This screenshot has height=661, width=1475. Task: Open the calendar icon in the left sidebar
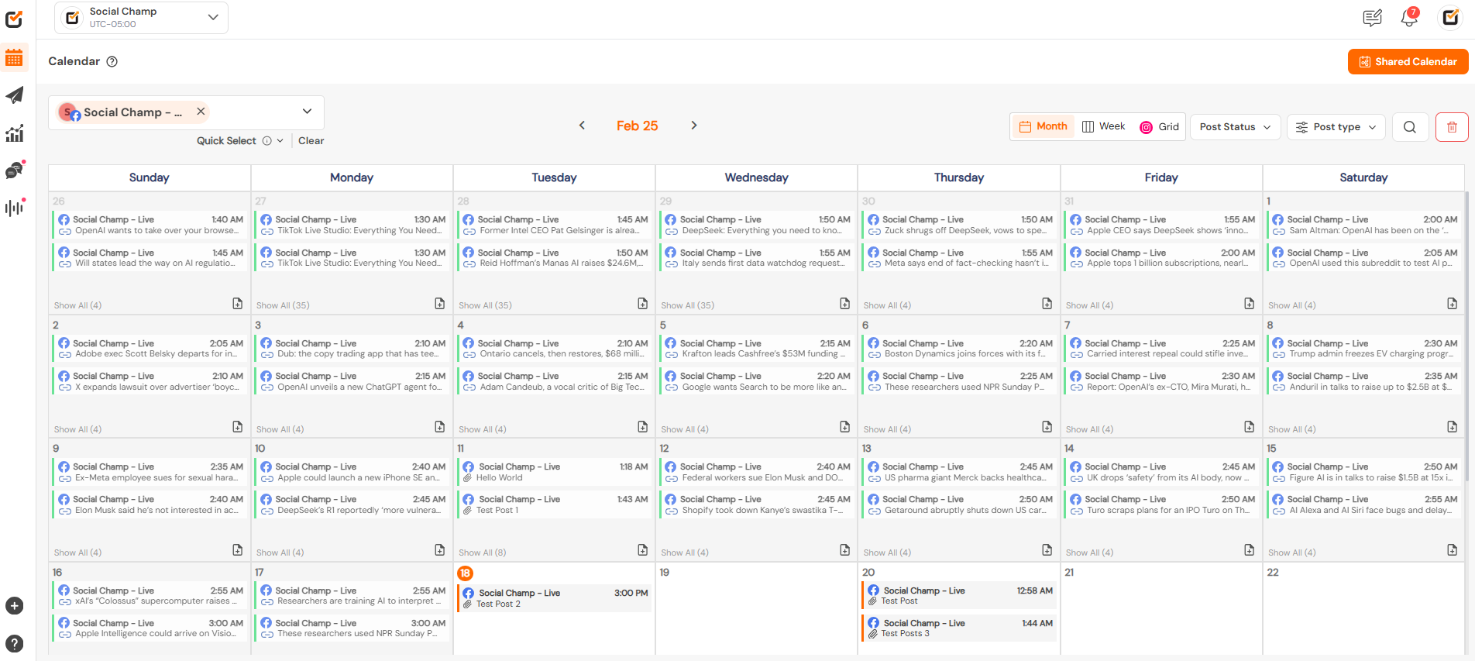pyautogui.click(x=14, y=57)
